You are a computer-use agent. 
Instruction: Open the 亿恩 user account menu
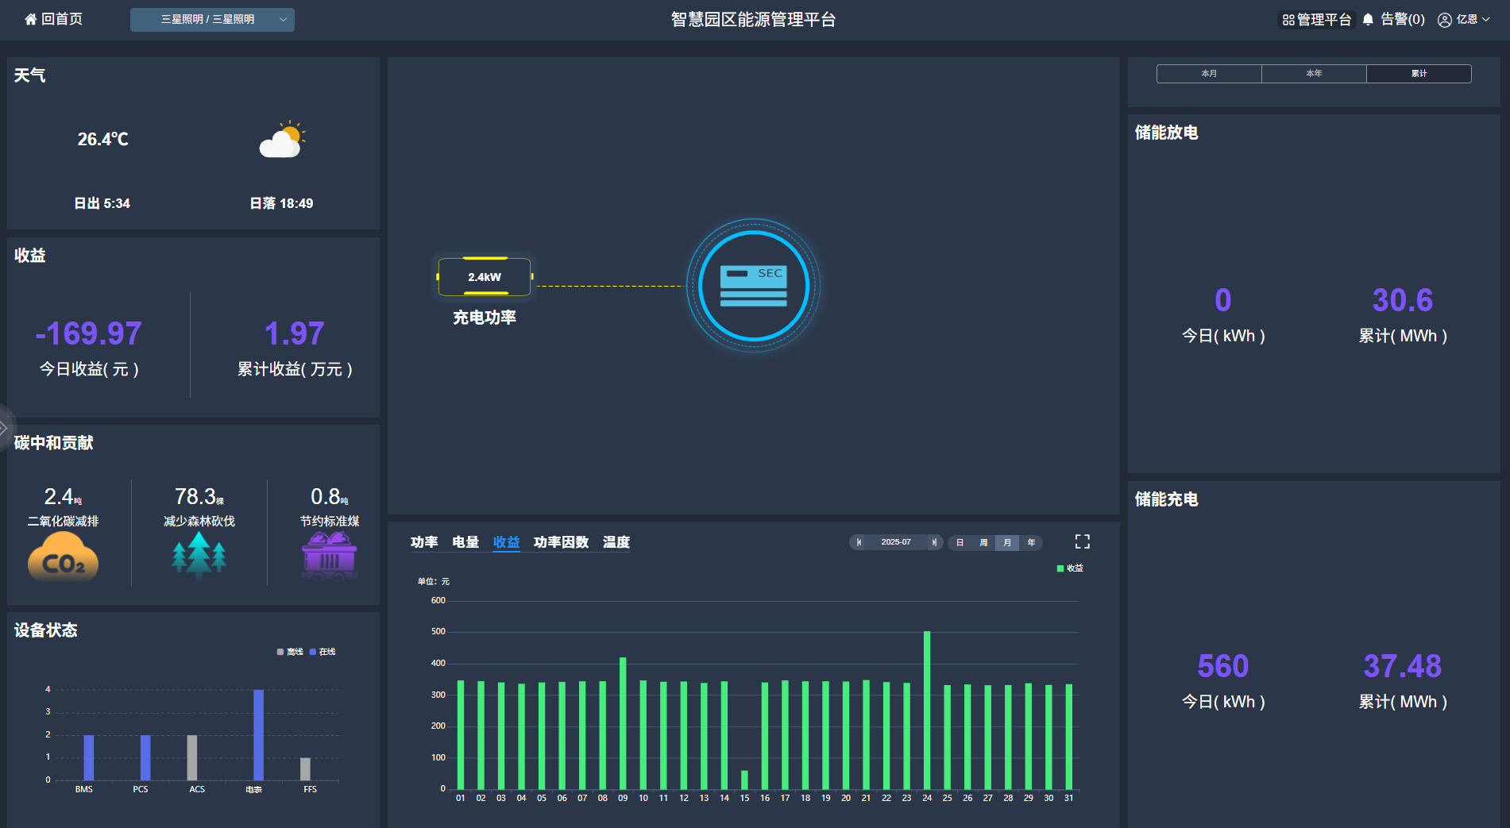[x=1463, y=20]
